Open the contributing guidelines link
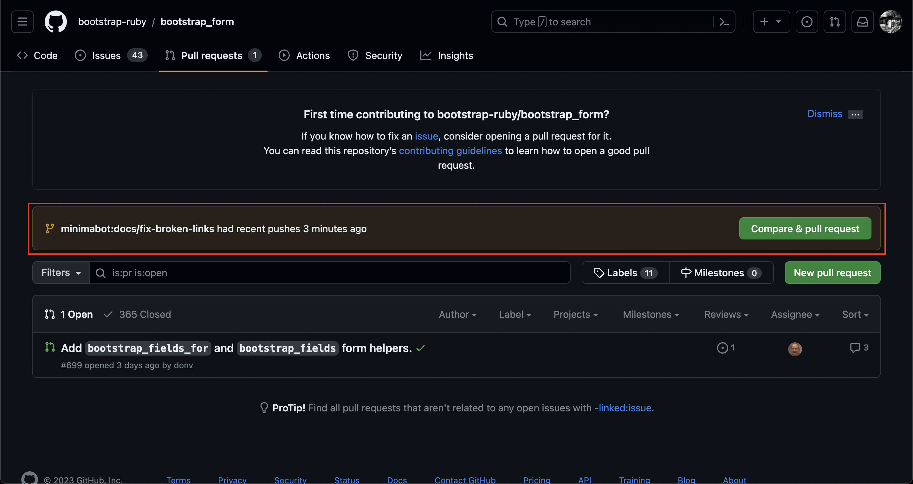 [450, 151]
